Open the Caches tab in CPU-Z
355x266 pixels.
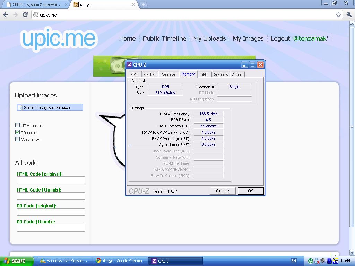click(x=150, y=74)
